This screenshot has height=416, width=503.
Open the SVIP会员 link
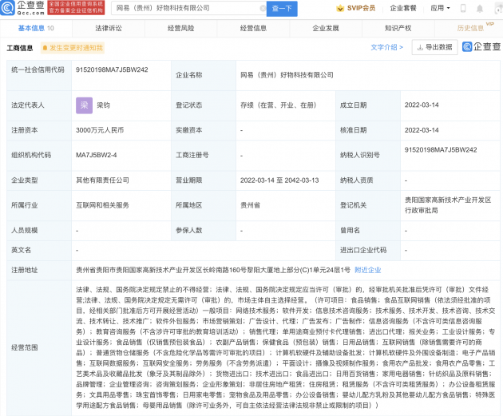pyautogui.click(x=361, y=8)
